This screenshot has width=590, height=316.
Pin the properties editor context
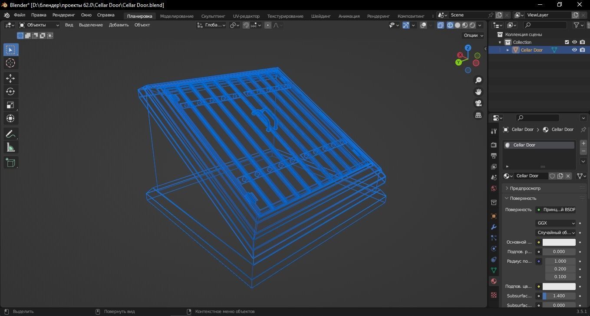click(x=583, y=130)
